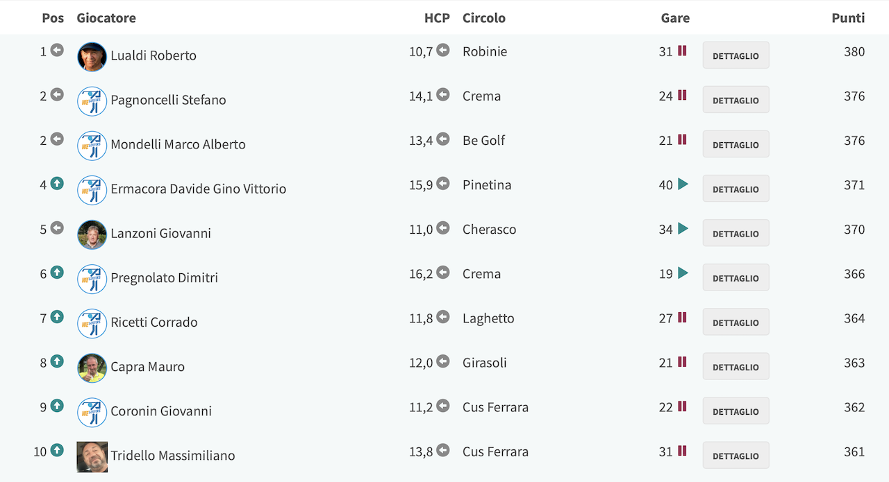889x482 pixels.
Task: Click the gray left arrow beside position 1
Action: [x=57, y=51]
